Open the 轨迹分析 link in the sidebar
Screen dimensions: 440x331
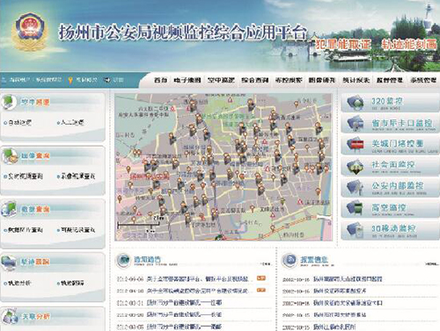[19, 283]
